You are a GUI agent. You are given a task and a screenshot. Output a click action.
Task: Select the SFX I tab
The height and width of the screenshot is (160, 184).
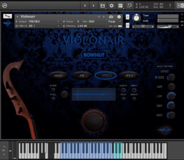point(105,76)
